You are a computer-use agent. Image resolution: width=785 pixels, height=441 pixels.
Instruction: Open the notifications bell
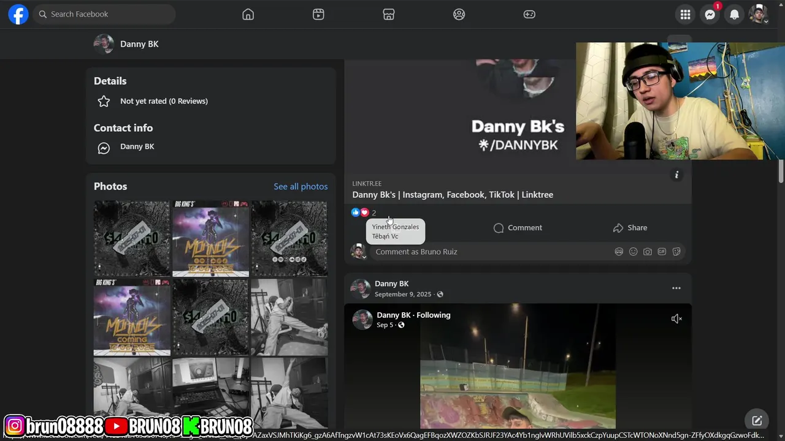pyautogui.click(x=734, y=15)
